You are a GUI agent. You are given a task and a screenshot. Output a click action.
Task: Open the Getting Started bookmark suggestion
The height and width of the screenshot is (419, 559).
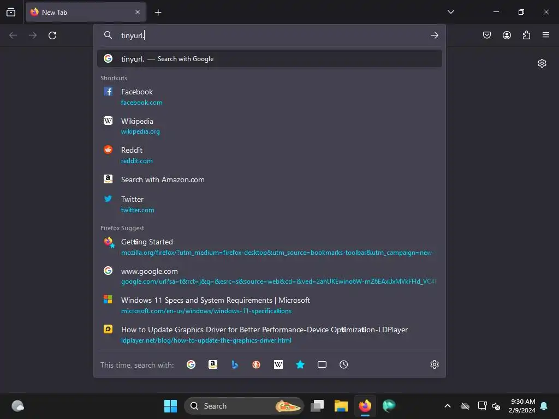270,247
